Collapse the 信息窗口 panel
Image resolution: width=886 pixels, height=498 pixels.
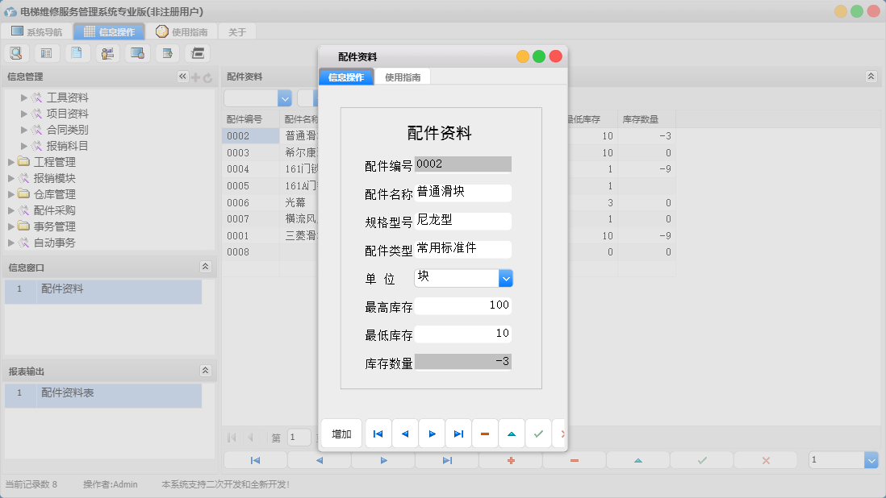click(205, 267)
